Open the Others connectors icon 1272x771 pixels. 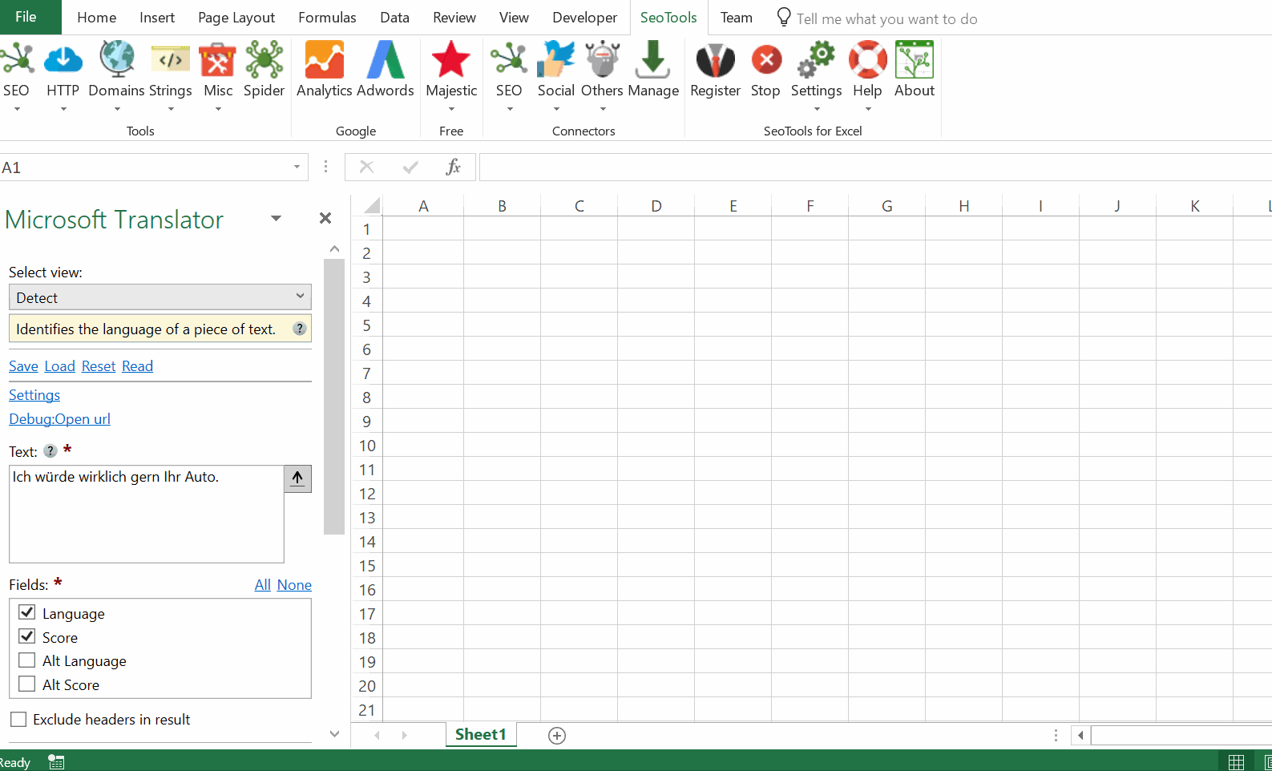(x=602, y=61)
